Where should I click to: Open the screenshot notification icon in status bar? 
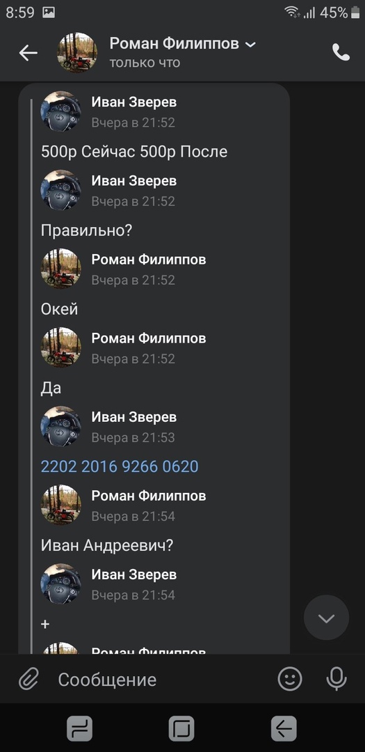49,13
